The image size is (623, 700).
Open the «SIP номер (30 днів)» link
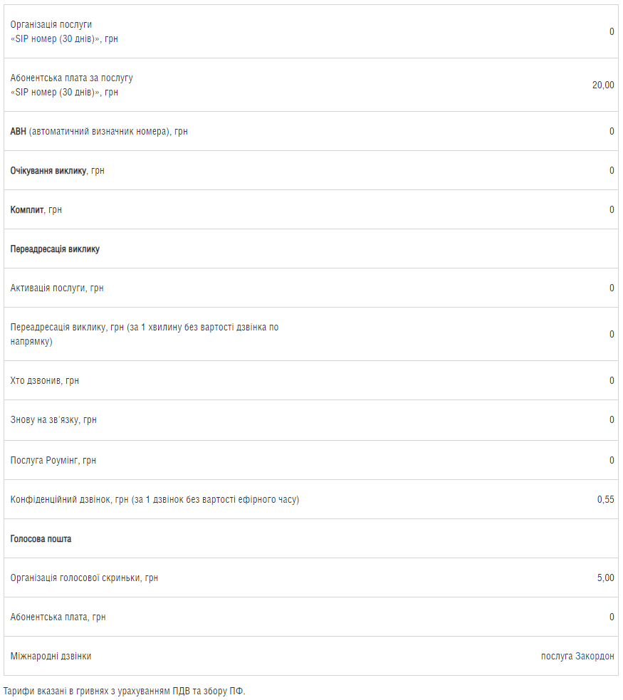[x=54, y=39]
